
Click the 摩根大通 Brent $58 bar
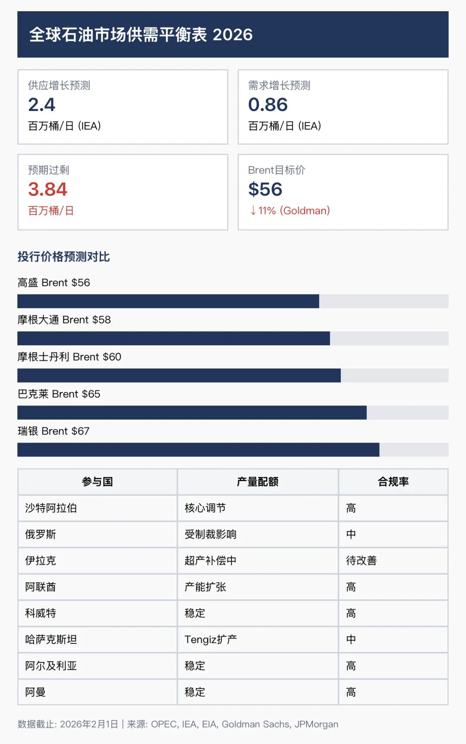pyautogui.click(x=233, y=338)
